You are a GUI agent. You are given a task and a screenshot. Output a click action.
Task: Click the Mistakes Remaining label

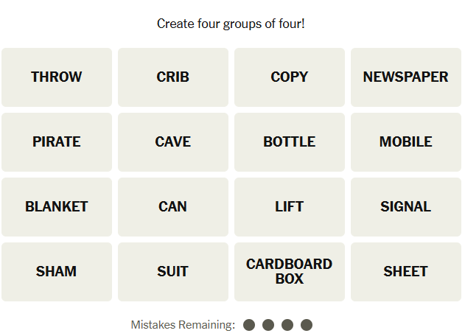(x=183, y=325)
